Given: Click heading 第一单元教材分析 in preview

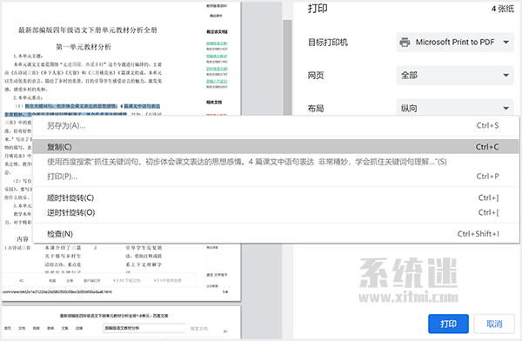Looking at the screenshot, I should click(84, 47).
